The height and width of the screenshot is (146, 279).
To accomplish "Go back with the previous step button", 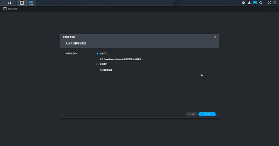I will (x=191, y=114).
